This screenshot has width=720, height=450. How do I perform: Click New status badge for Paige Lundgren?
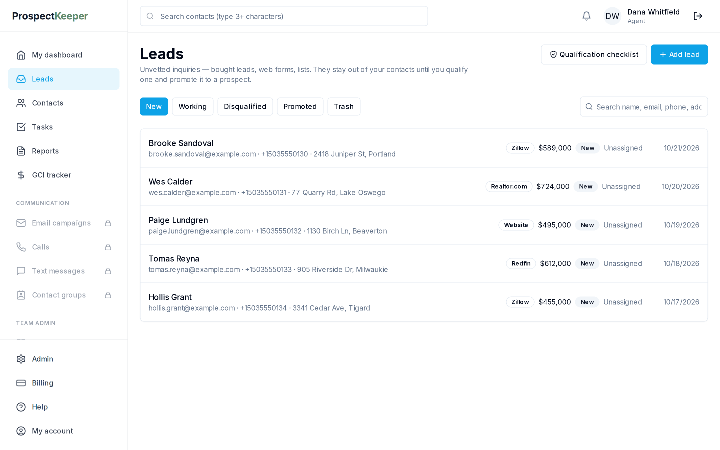click(x=587, y=225)
